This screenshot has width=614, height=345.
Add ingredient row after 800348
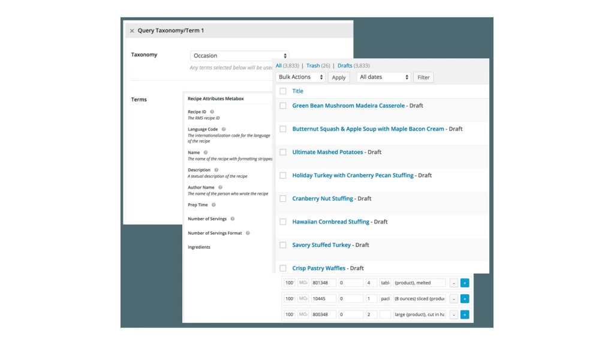coord(465,314)
